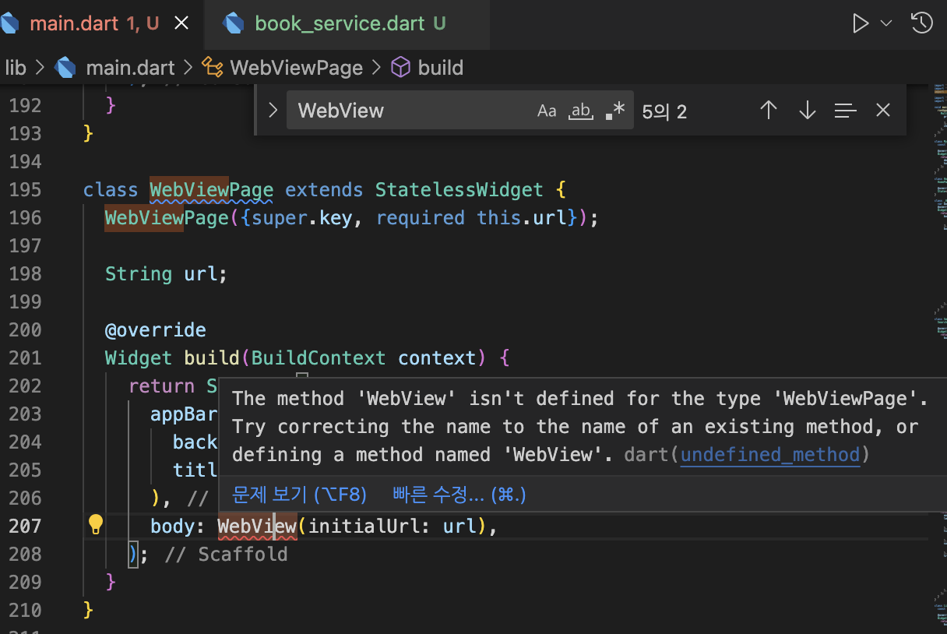Click the main.dart breadcrumb item
Viewport: 947px width, 634px height.
click(x=131, y=68)
